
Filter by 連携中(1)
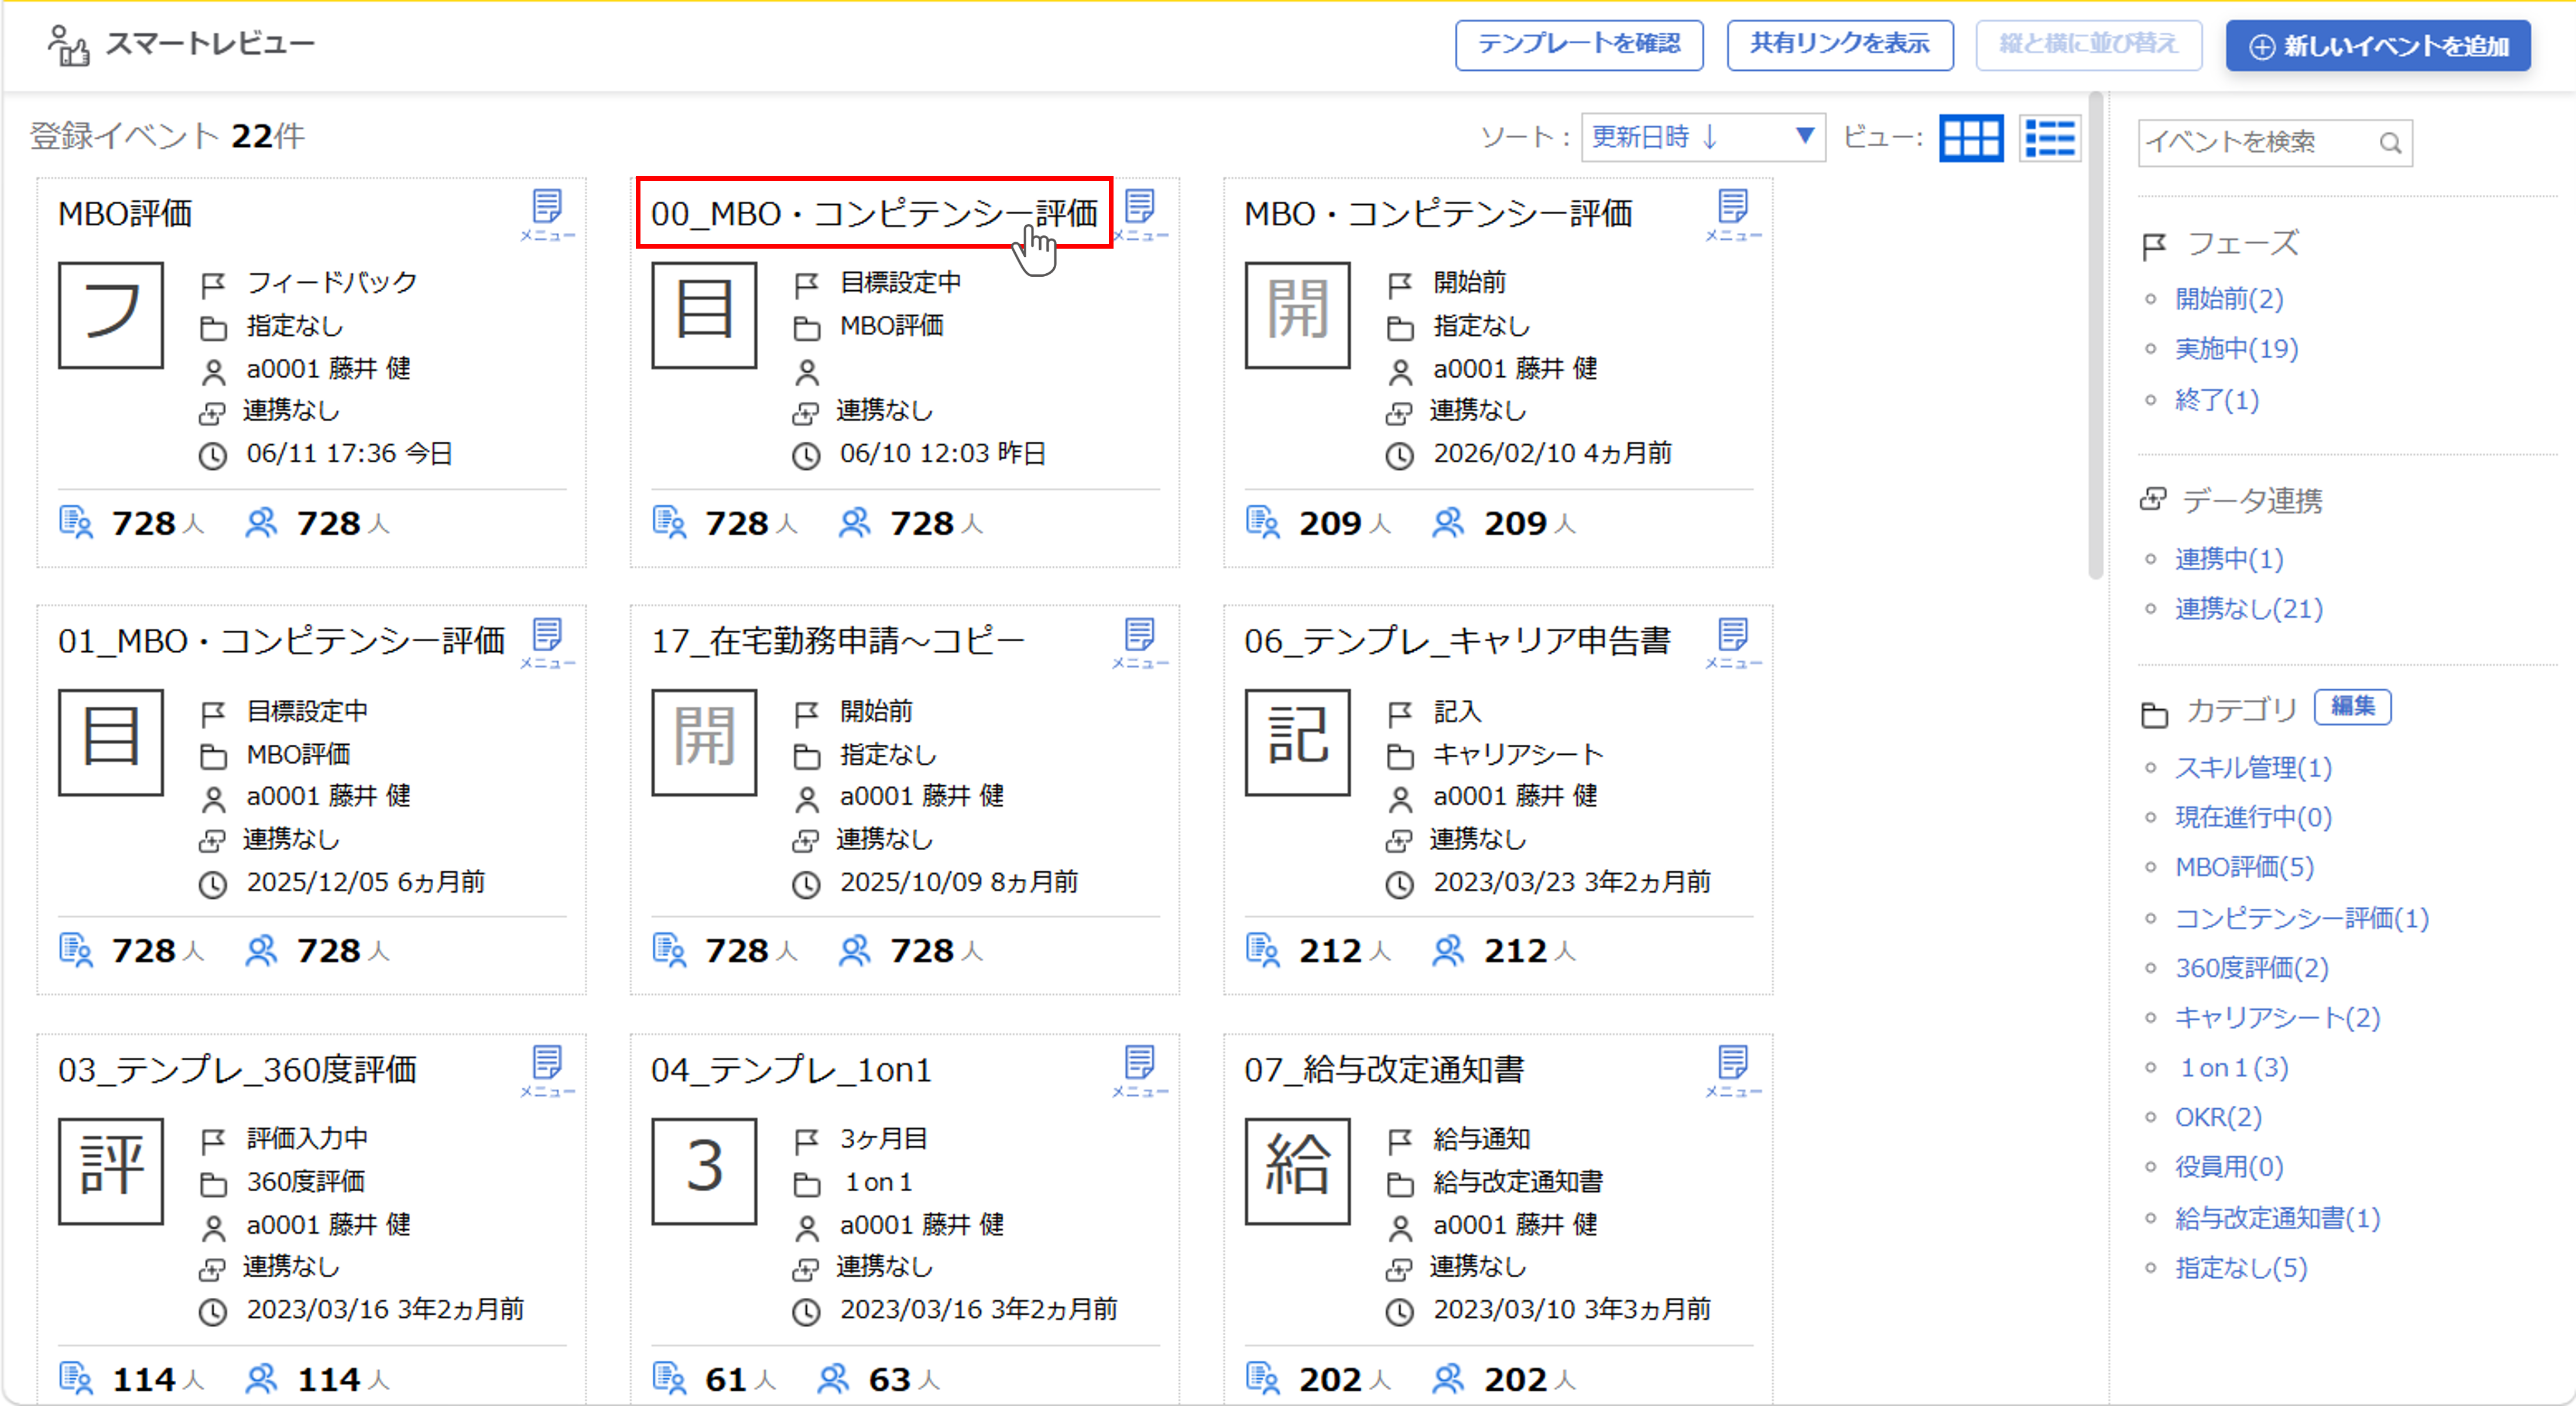[2229, 559]
